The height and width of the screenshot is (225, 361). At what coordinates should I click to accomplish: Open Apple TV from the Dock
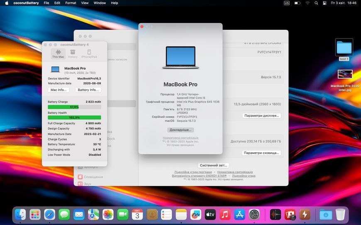point(210,215)
